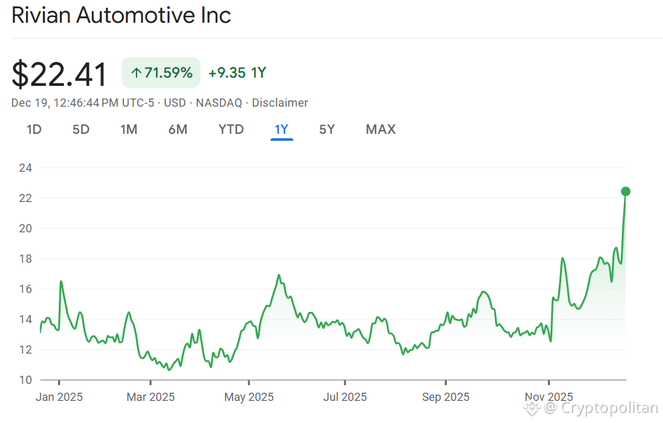Click the Cryptopolitan diamond logo icon
Screen dimensions: 663x423
click(x=532, y=408)
